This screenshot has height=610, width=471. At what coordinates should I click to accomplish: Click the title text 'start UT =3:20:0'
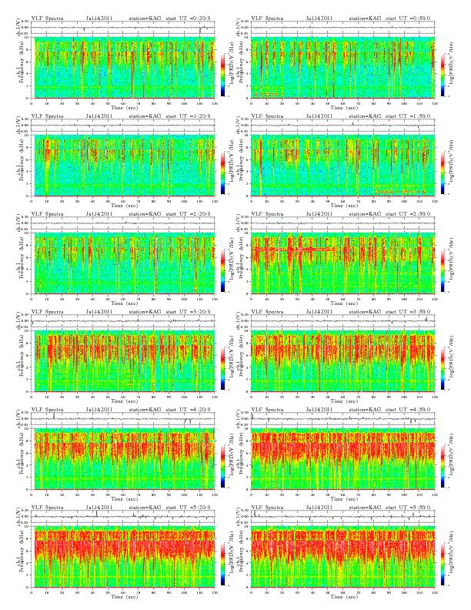(188, 312)
